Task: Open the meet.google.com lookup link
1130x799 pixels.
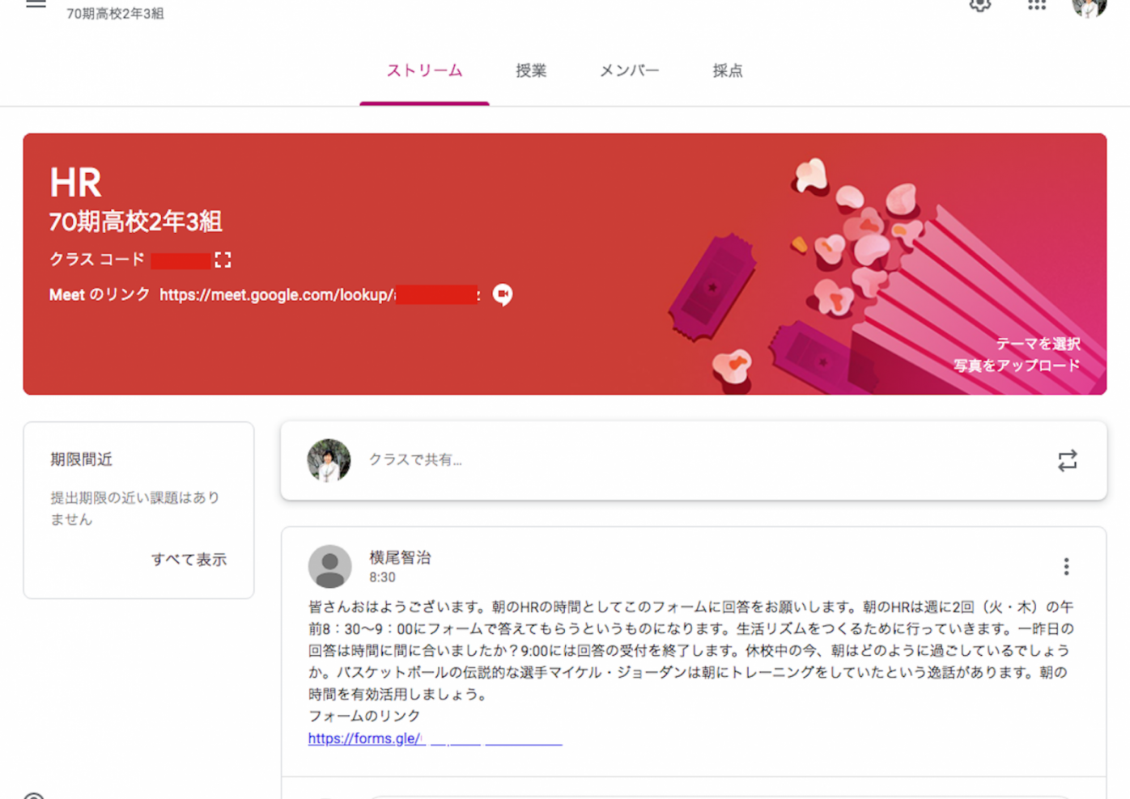Action: tap(277, 295)
